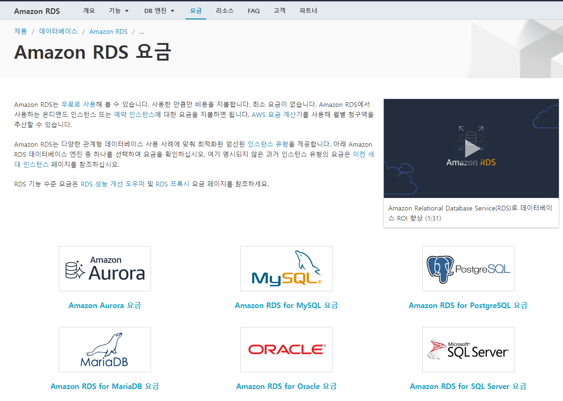Screen dimensions: 563x401
Task: Click the Amazon RDS for SQL Server 요금 link
Action: click(468, 386)
